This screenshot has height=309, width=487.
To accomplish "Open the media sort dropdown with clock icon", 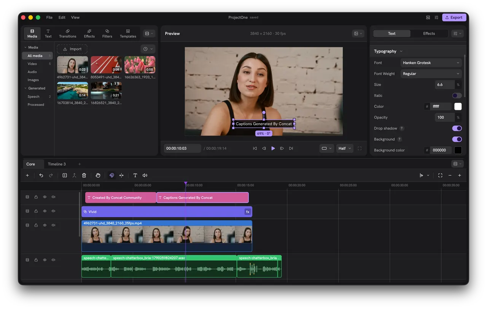I will pos(148,49).
